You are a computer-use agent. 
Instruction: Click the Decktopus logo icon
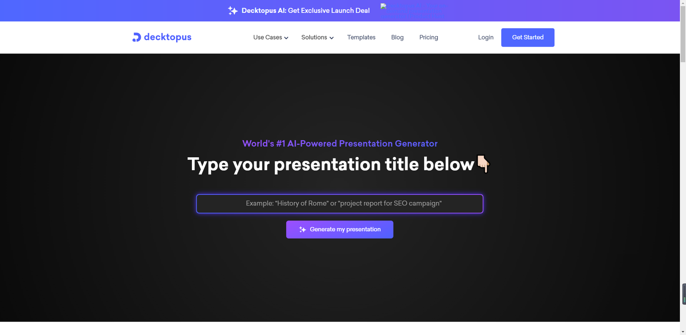136,37
